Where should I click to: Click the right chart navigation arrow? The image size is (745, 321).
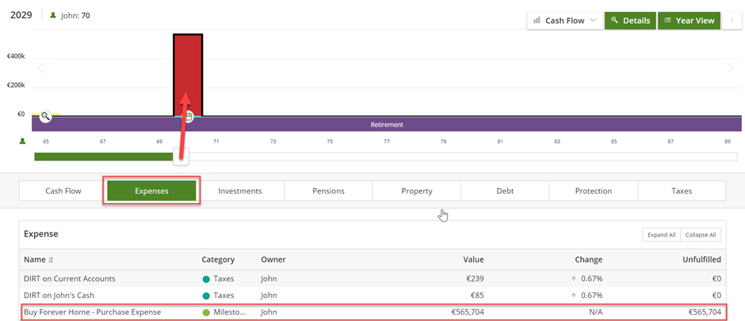[x=731, y=69]
